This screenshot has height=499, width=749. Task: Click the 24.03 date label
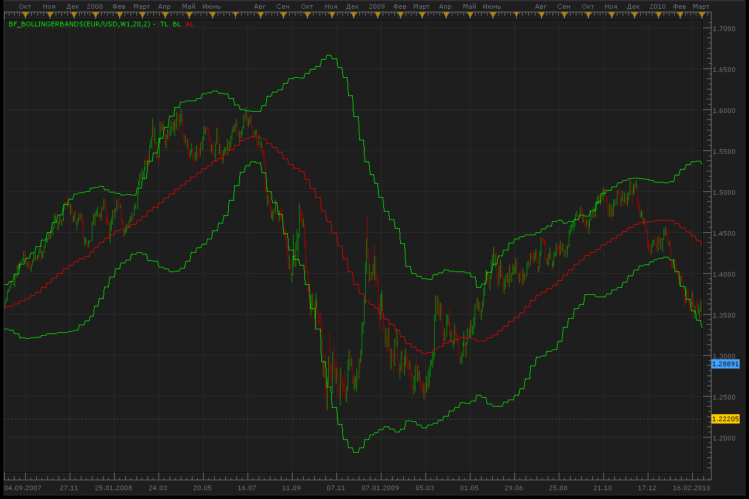pos(157,487)
